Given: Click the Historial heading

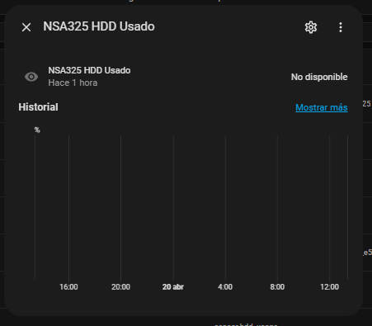Looking at the screenshot, I should [x=38, y=107].
